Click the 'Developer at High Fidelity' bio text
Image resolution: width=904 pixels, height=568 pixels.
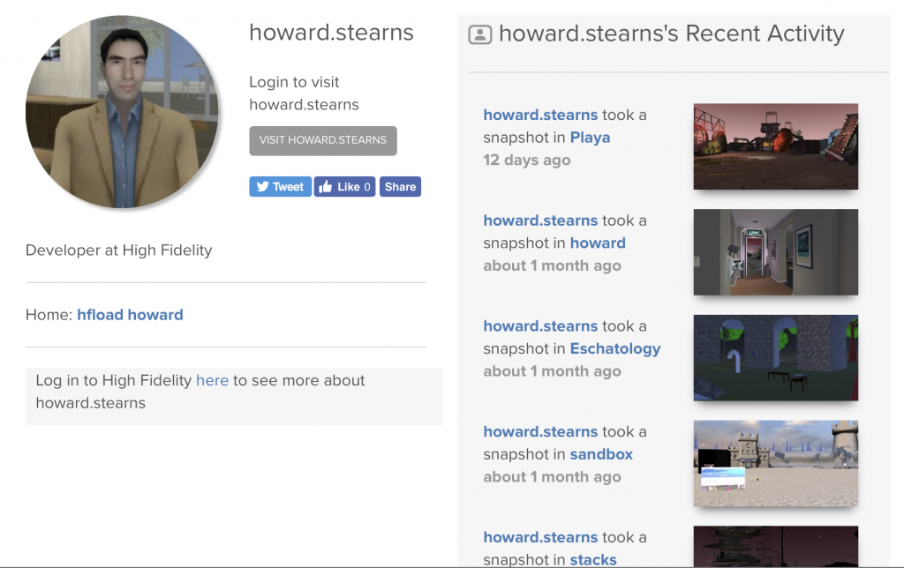[119, 250]
